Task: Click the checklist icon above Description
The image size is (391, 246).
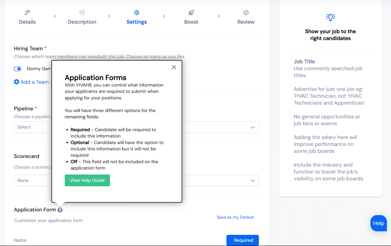Action: 82,13
